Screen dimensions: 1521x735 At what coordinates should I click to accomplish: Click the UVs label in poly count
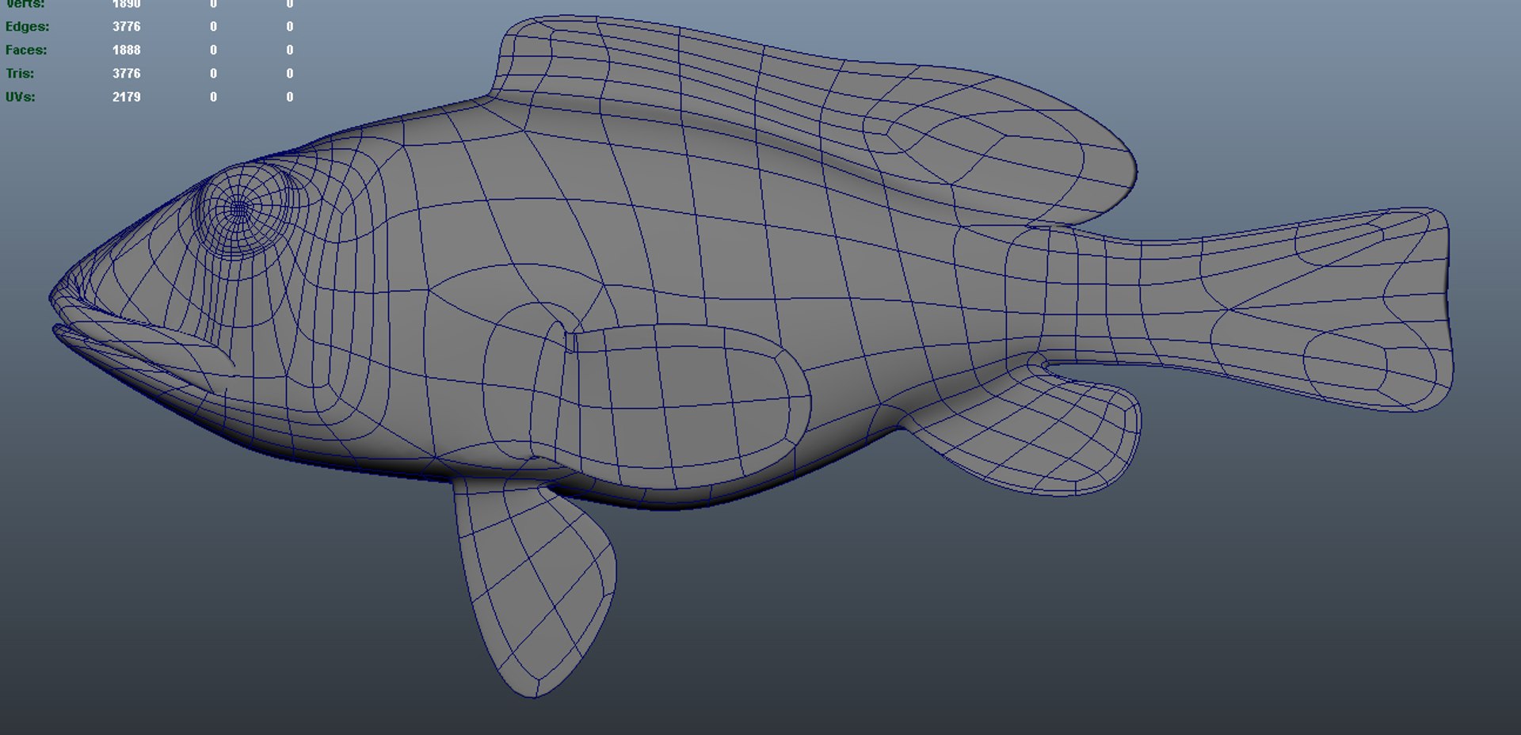pos(20,97)
